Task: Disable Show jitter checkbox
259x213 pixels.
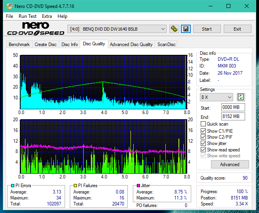Action: pyautogui.click(x=203, y=143)
